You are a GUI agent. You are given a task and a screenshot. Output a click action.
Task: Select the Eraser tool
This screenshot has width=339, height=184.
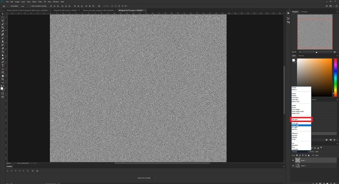[2, 48]
